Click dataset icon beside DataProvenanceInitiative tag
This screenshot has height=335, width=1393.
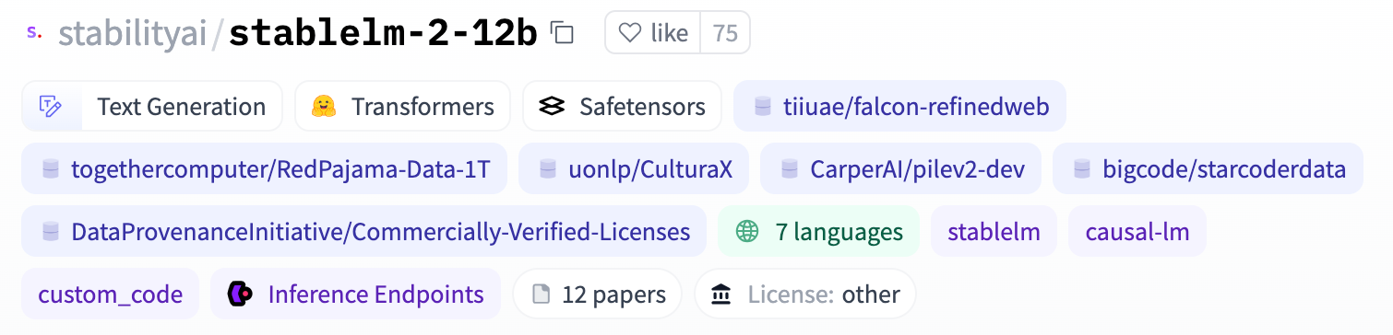(x=51, y=232)
